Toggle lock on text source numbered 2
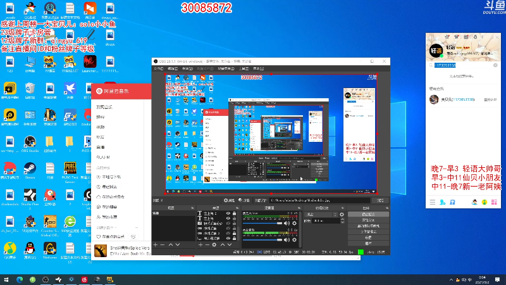 (x=234, y=213)
